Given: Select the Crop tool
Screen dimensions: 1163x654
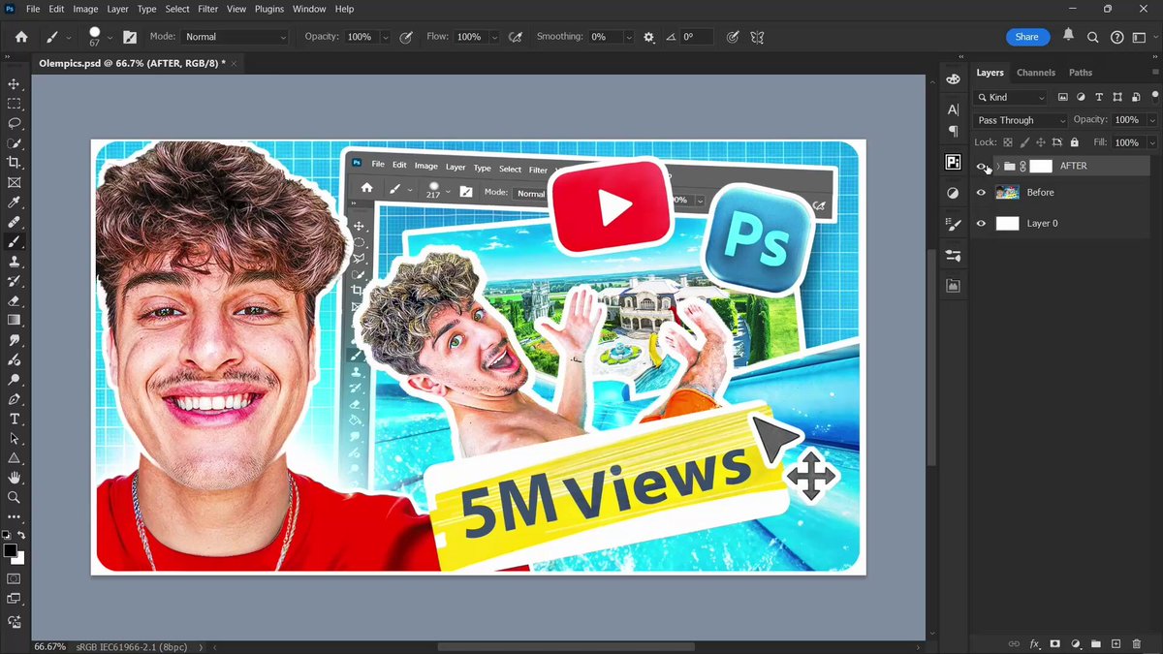Looking at the screenshot, I should (x=14, y=163).
